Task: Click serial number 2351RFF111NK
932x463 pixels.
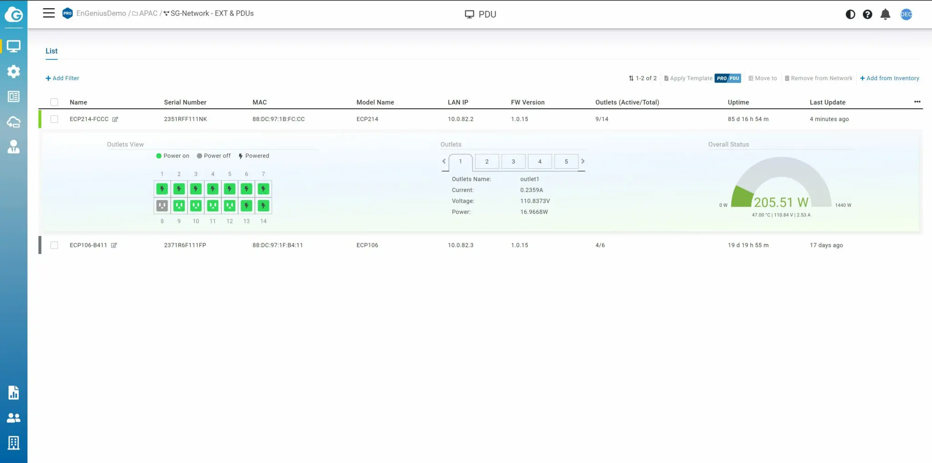Action: pyautogui.click(x=185, y=119)
